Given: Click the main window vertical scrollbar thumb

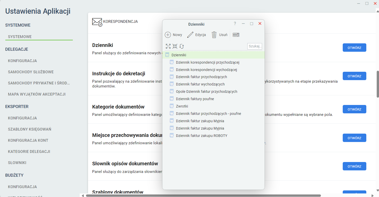Looking at the screenshot, I should pos(378,84).
